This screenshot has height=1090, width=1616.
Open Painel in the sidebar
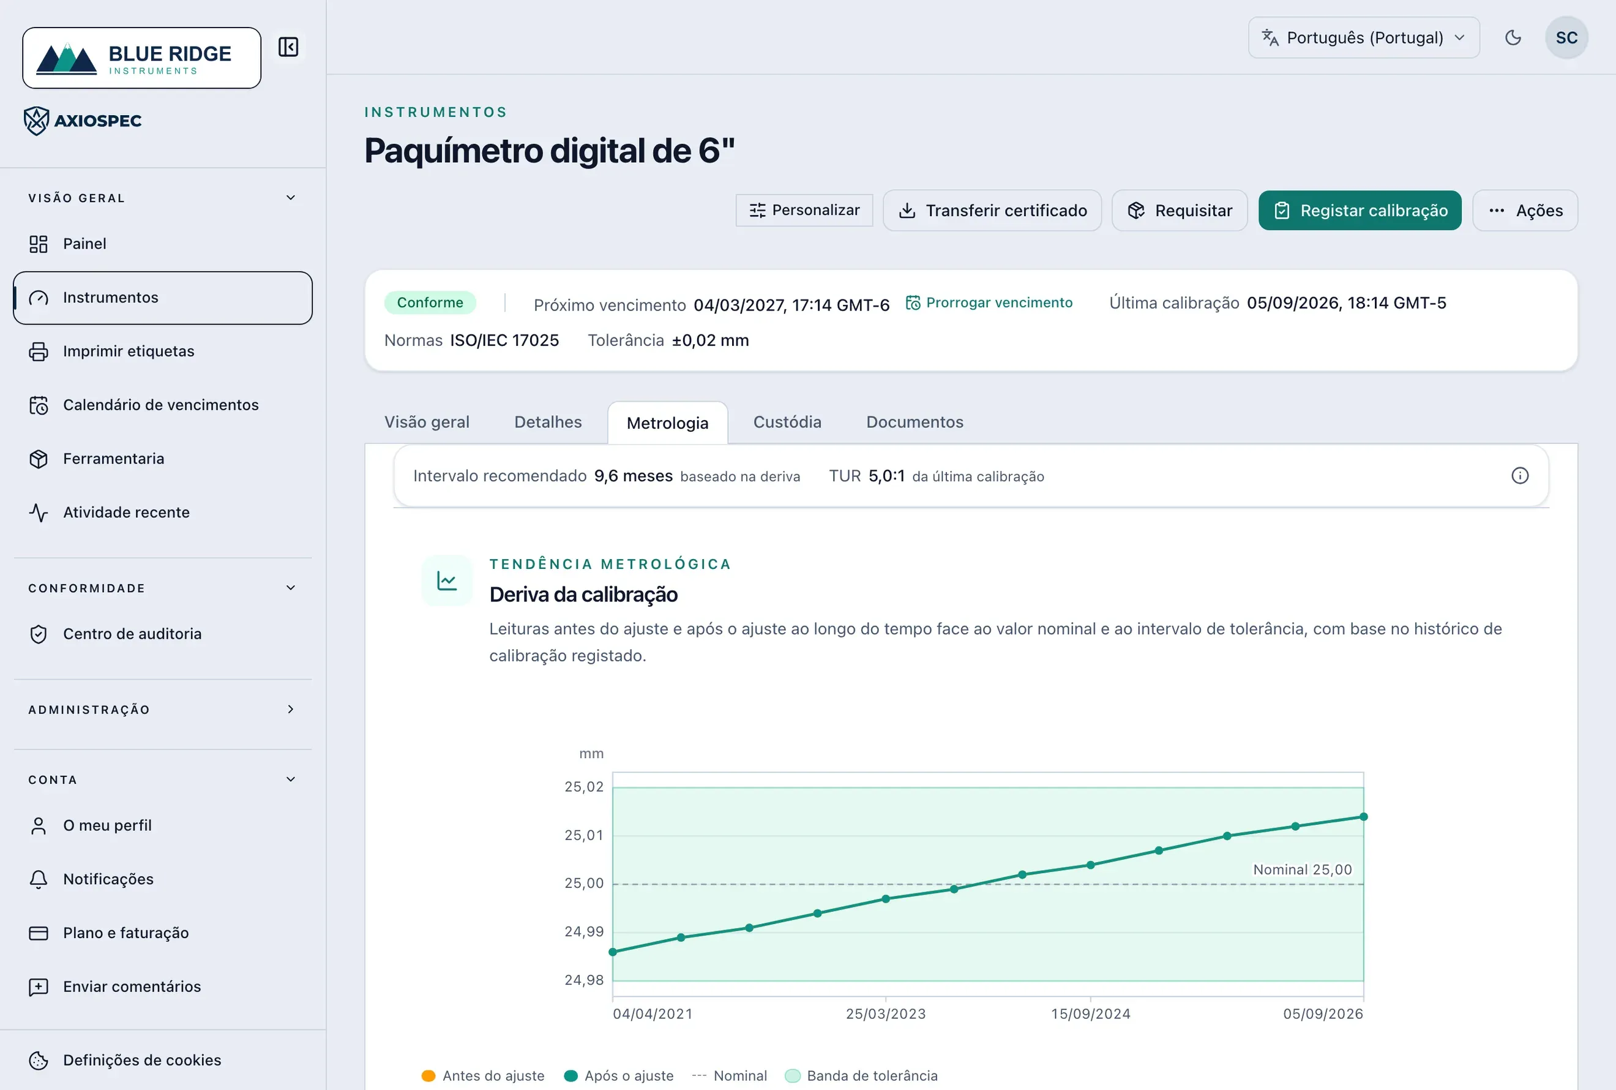click(163, 244)
